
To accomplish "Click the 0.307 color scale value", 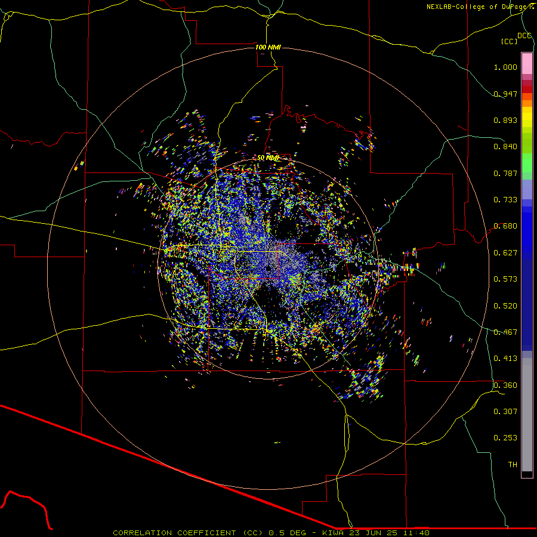I will 505,412.
